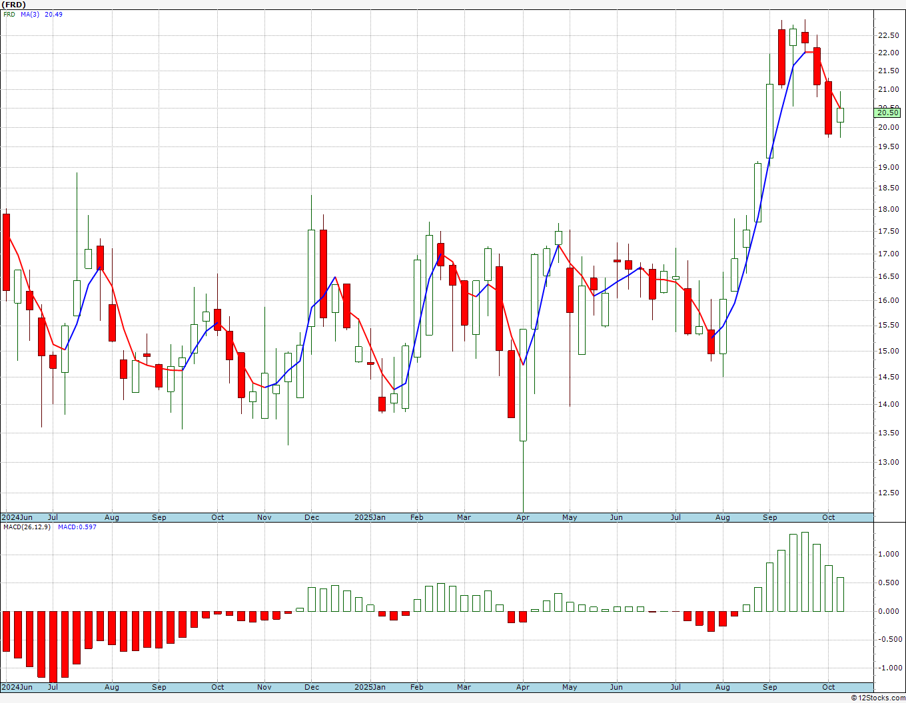Click the 0.500 MACD axis label
The height and width of the screenshot is (703, 906).
[888, 583]
